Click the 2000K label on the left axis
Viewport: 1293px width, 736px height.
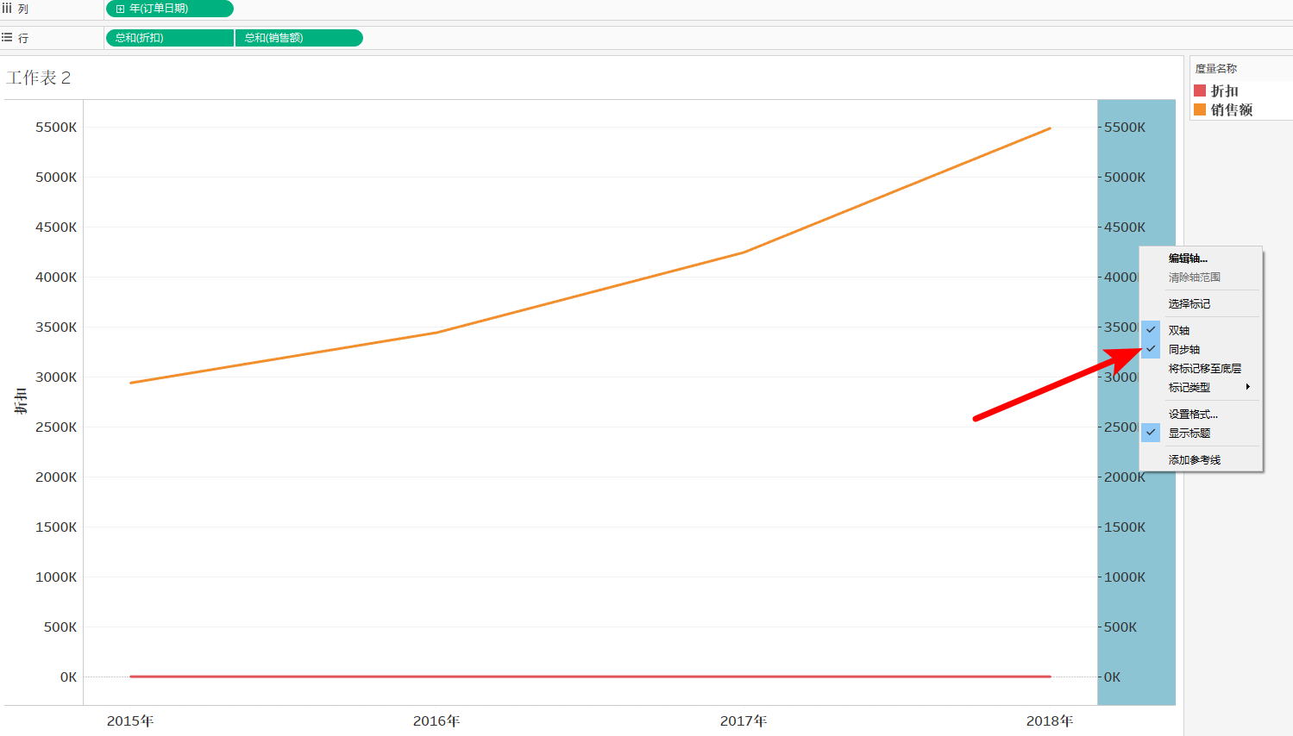click(x=56, y=477)
